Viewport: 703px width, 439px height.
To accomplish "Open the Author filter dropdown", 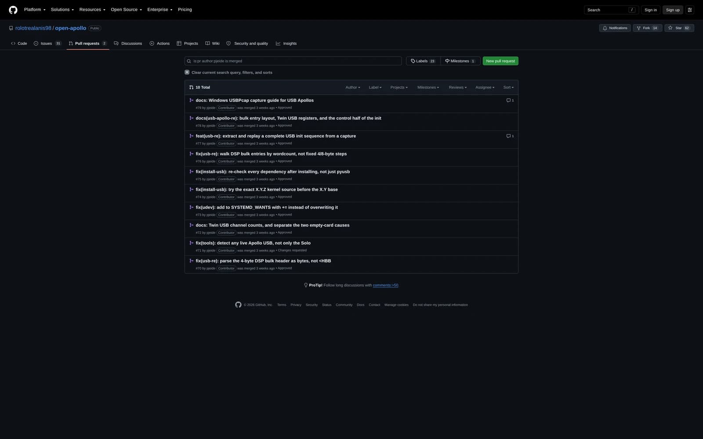I will pyautogui.click(x=353, y=87).
